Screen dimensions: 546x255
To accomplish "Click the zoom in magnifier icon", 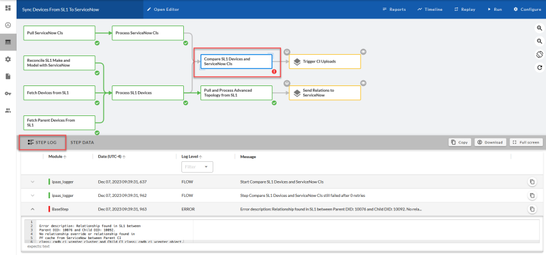I will tap(540, 28).
